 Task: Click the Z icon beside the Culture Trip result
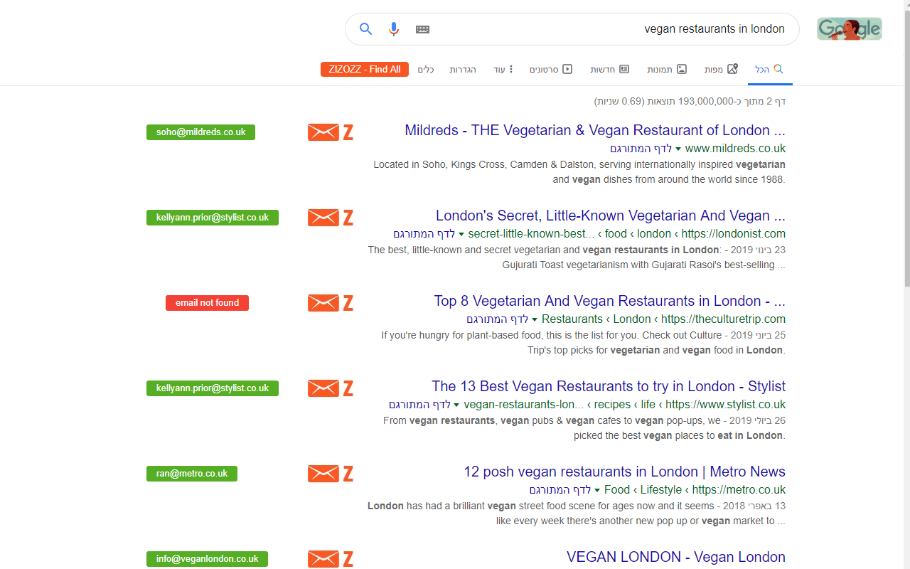pos(348,303)
